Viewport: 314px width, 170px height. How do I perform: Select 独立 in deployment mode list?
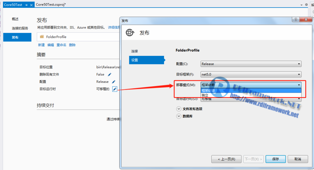coord(205,95)
